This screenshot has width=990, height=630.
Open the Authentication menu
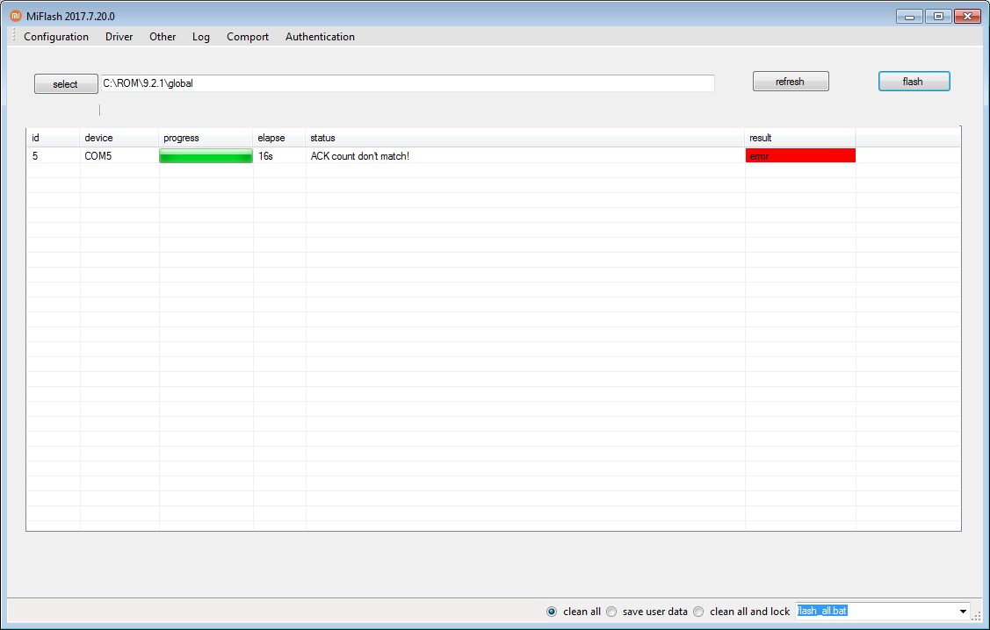[x=320, y=37]
